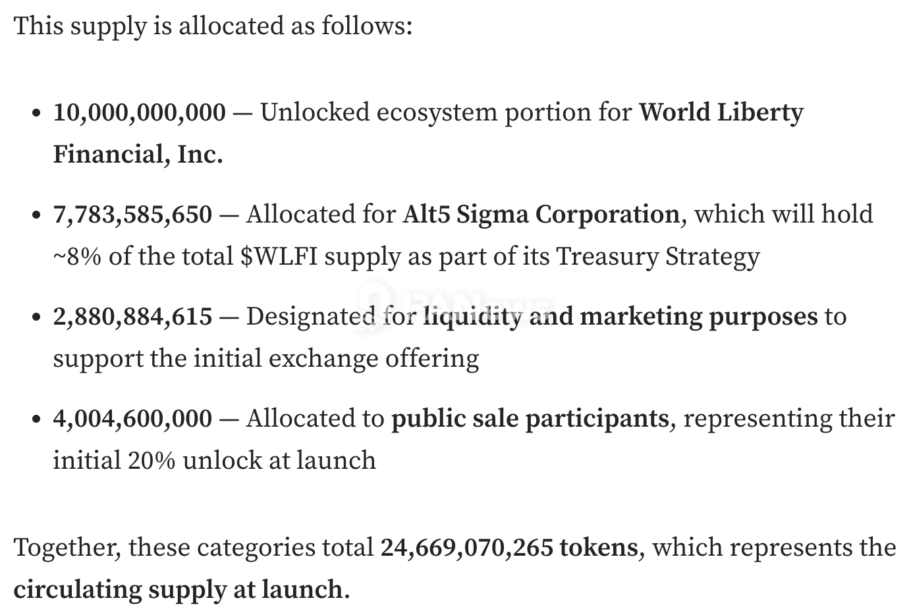Click the bold "public sale participants" text
The image size is (909, 615).
pyautogui.click(x=530, y=419)
